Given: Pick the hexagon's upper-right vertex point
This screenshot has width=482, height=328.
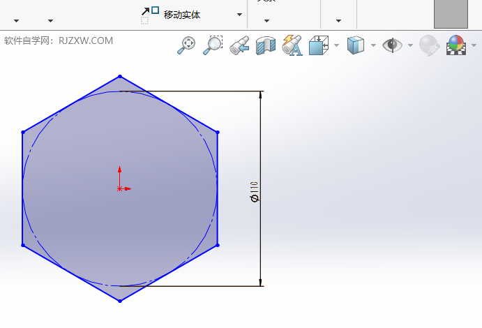Looking at the screenshot, I should coord(218,132).
